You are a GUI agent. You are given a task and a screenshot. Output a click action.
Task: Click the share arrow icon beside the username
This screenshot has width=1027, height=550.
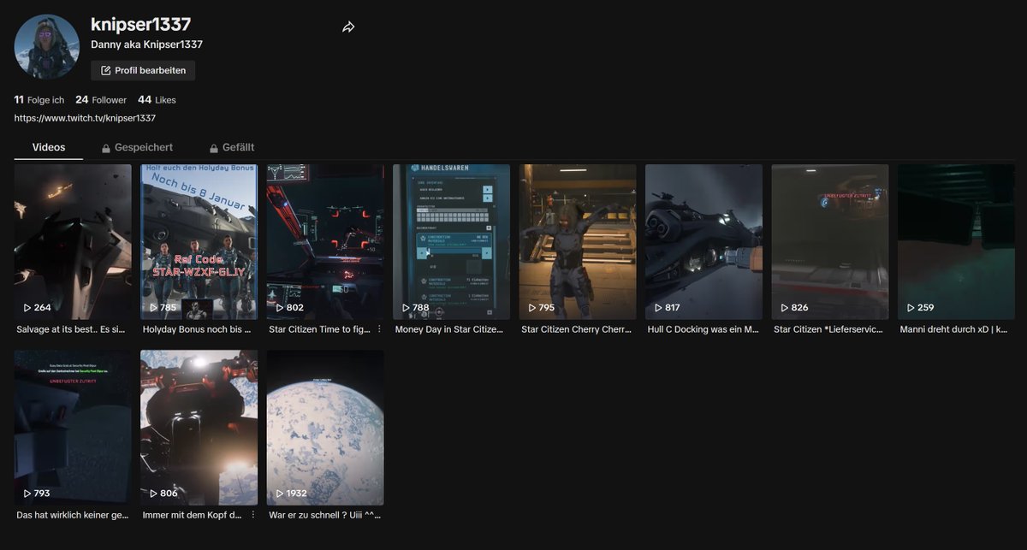pyautogui.click(x=348, y=27)
